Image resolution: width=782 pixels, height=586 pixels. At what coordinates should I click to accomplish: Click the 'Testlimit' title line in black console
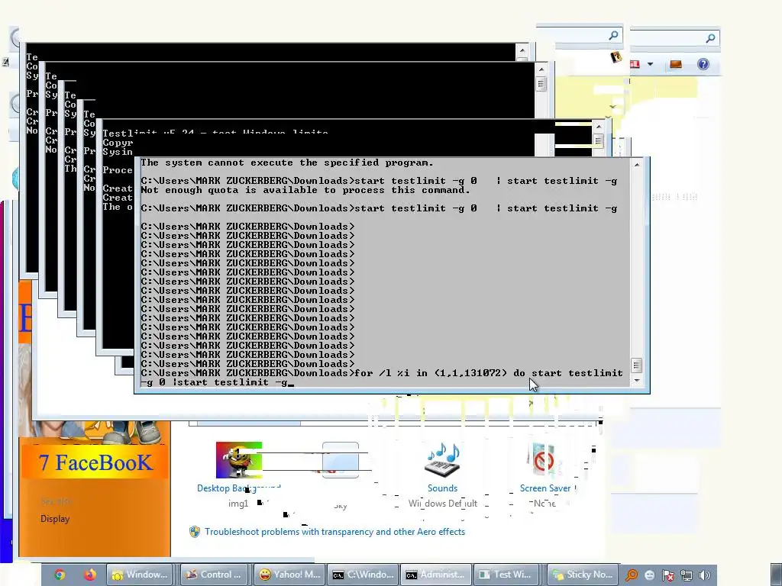[215, 133]
